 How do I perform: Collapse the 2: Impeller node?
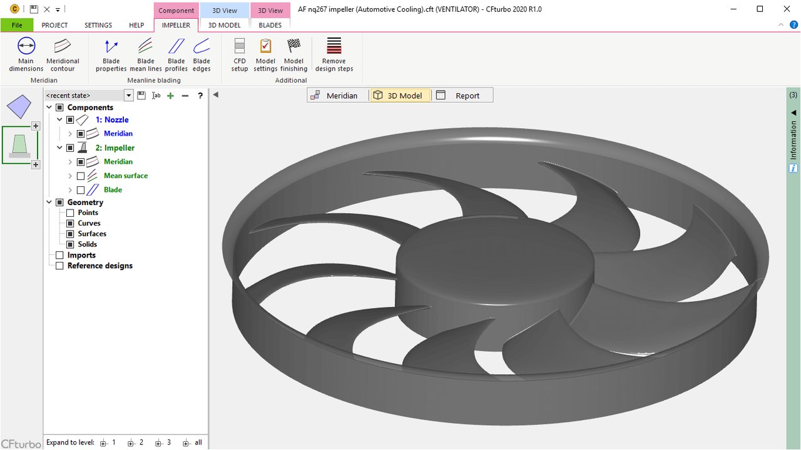click(60, 148)
